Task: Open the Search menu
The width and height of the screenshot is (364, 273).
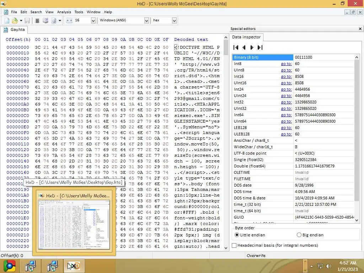Action: 36,12
